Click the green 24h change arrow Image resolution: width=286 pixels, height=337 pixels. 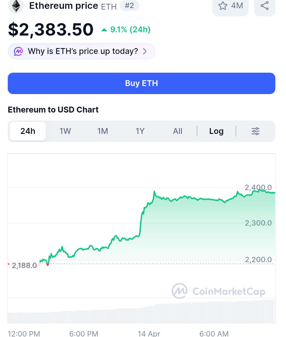pyautogui.click(x=104, y=29)
